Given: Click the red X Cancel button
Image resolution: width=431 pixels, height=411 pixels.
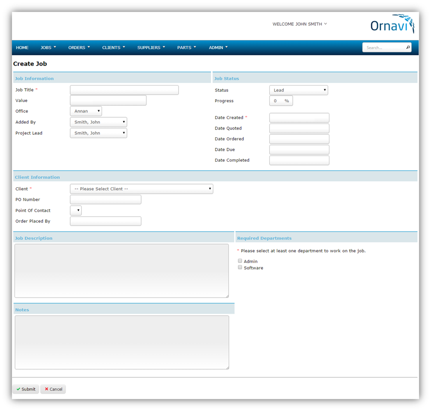Looking at the screenshot, I should click(53, 389).
